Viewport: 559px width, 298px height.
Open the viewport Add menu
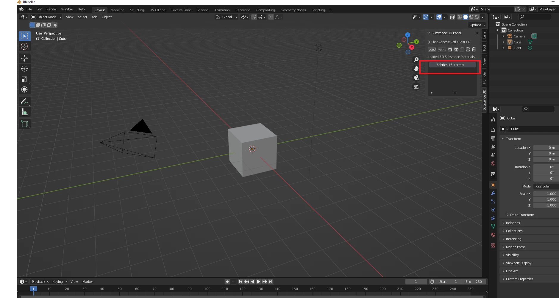coord(94,17)
